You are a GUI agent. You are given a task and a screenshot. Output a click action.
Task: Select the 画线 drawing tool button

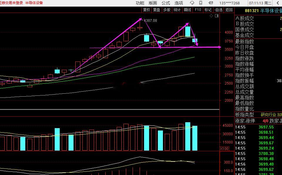[x=187, y=10]
